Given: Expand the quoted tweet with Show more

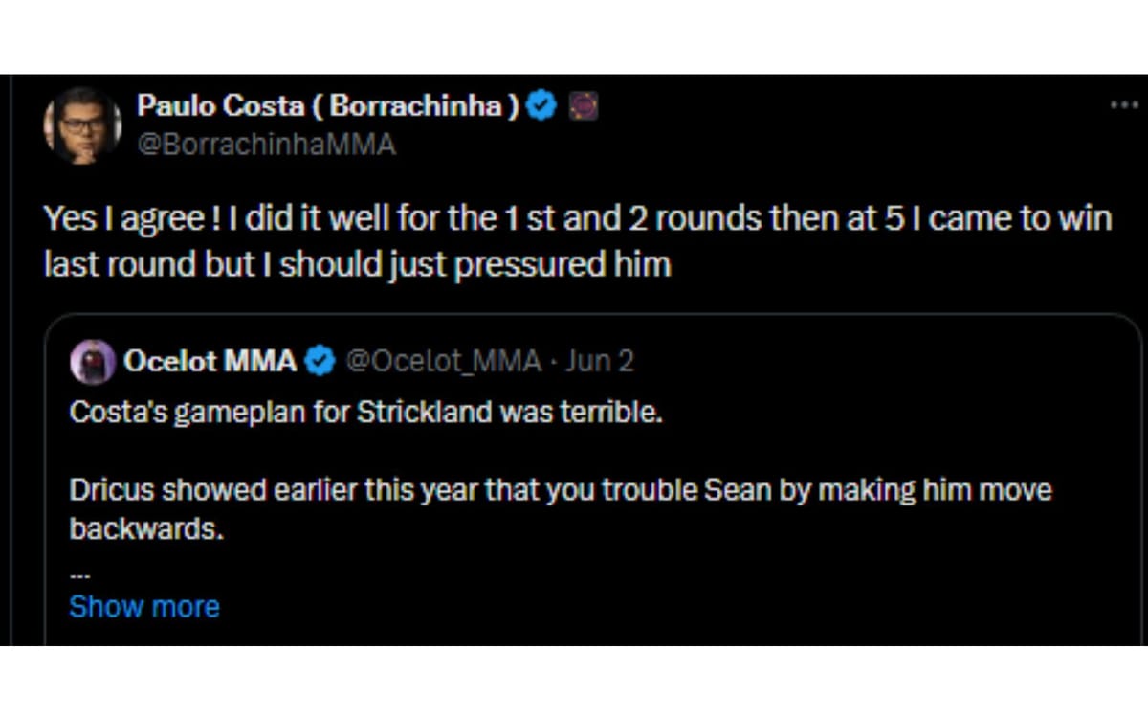Looking at the screenshot, I should pos(143,606).
